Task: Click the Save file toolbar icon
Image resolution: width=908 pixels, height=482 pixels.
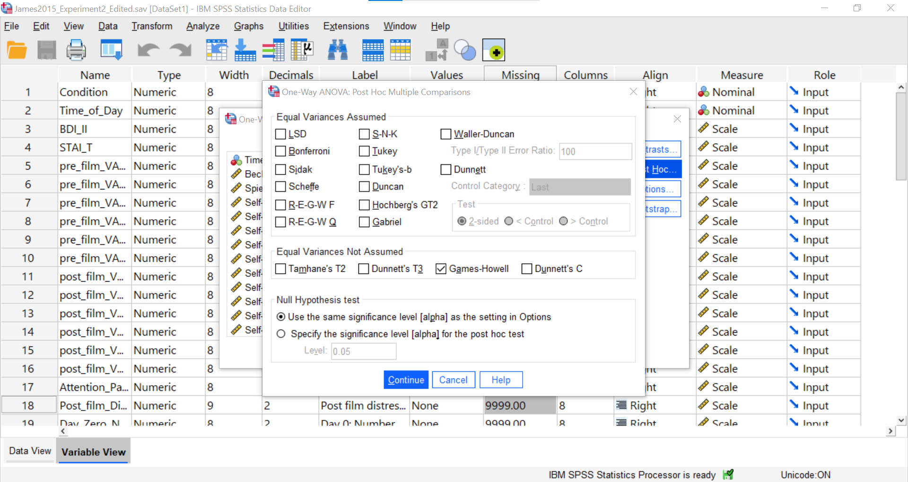Action: pos(47,50)
